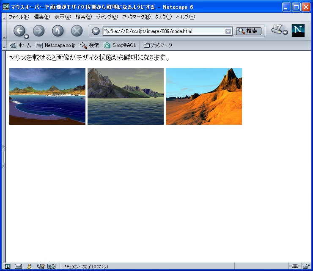Click the Stop loading button
The height and width of the screenshot is (271, 313).
[x=77, y=31]
